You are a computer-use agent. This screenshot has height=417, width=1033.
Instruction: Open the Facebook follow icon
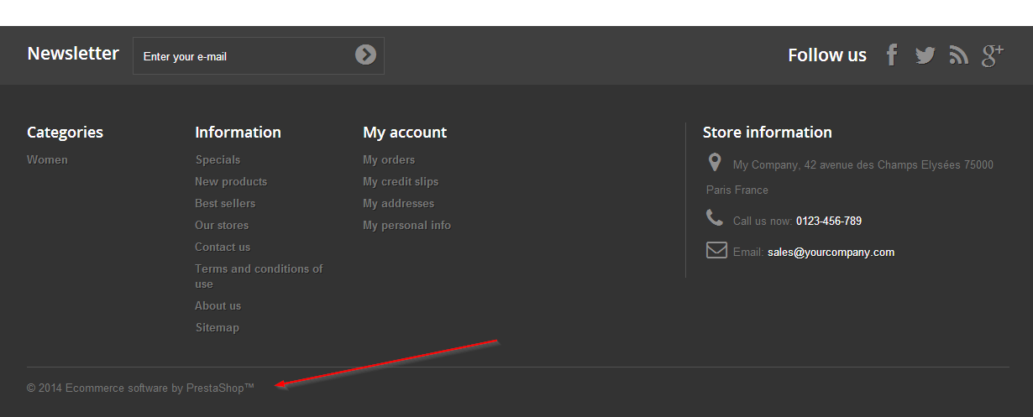[x=892, y=55]
